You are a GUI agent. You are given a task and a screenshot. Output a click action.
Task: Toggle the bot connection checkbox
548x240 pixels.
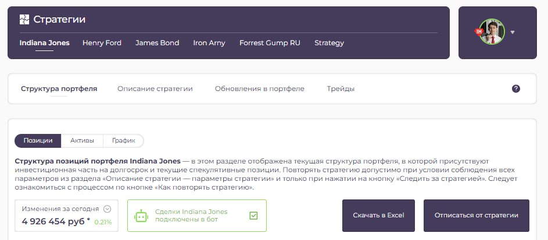[253, 216]
